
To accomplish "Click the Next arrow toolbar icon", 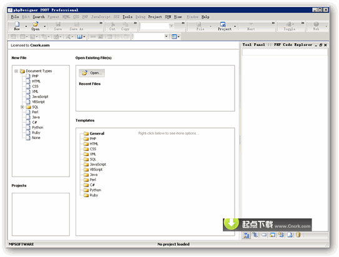I will point(251,24).
